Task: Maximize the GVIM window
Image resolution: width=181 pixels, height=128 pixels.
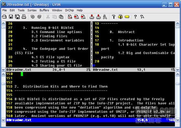Action: (170, 5)
